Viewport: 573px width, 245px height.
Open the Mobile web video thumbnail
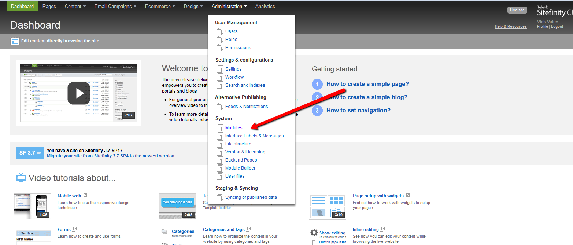point(32,206)
